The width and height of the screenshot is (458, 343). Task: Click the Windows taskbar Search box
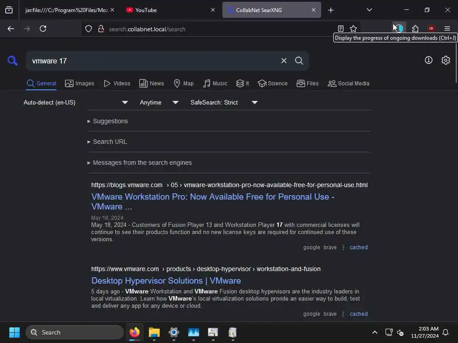point(75,332)
